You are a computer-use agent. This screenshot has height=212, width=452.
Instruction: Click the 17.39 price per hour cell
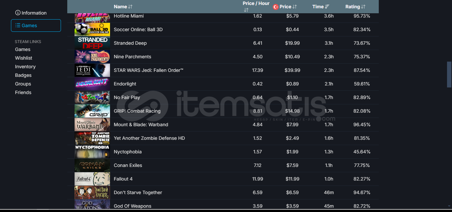click(257, 70)
